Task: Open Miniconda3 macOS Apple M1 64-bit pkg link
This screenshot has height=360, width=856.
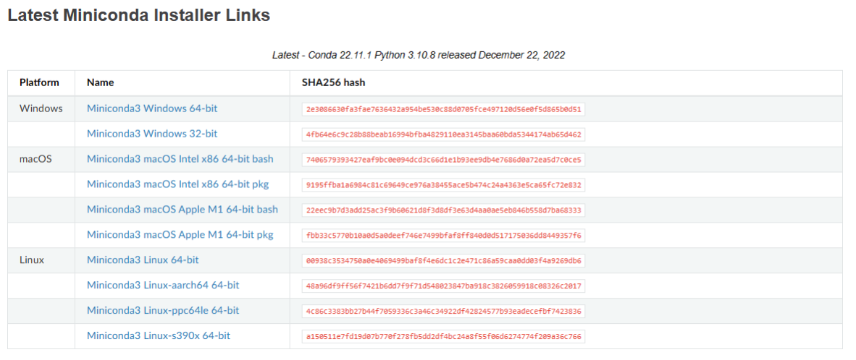Action: click(x=180, y=235)
